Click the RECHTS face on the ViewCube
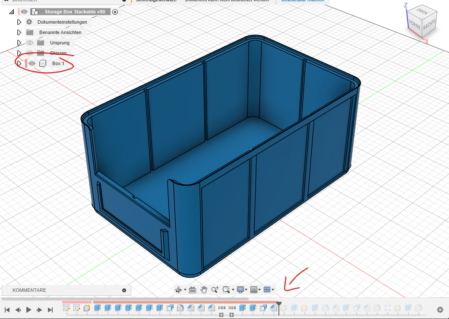The width and height of the screenshot is (449, 319). [x=429, y=25]
